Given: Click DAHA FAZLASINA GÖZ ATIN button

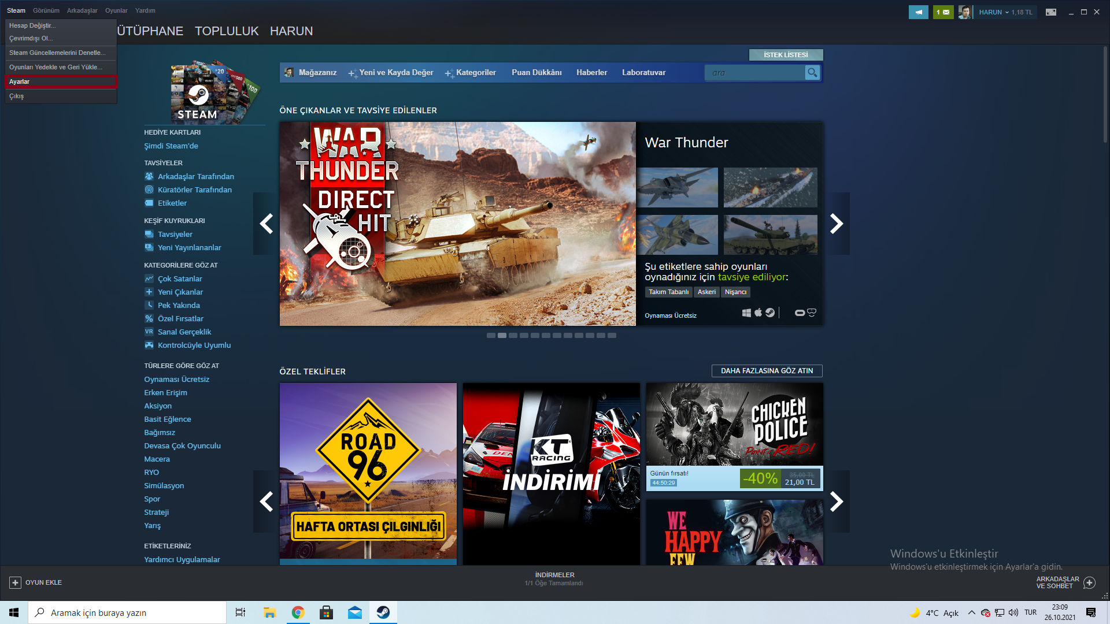Looking at the screenshot, I should pos(767,371).
